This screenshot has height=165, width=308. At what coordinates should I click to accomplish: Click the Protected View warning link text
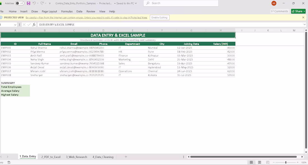87,17
